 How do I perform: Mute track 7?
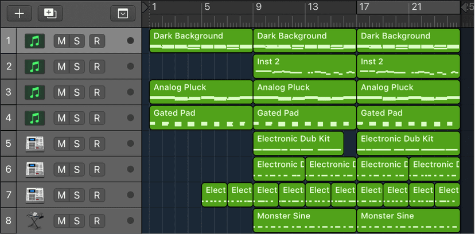[x=61, y=195]
